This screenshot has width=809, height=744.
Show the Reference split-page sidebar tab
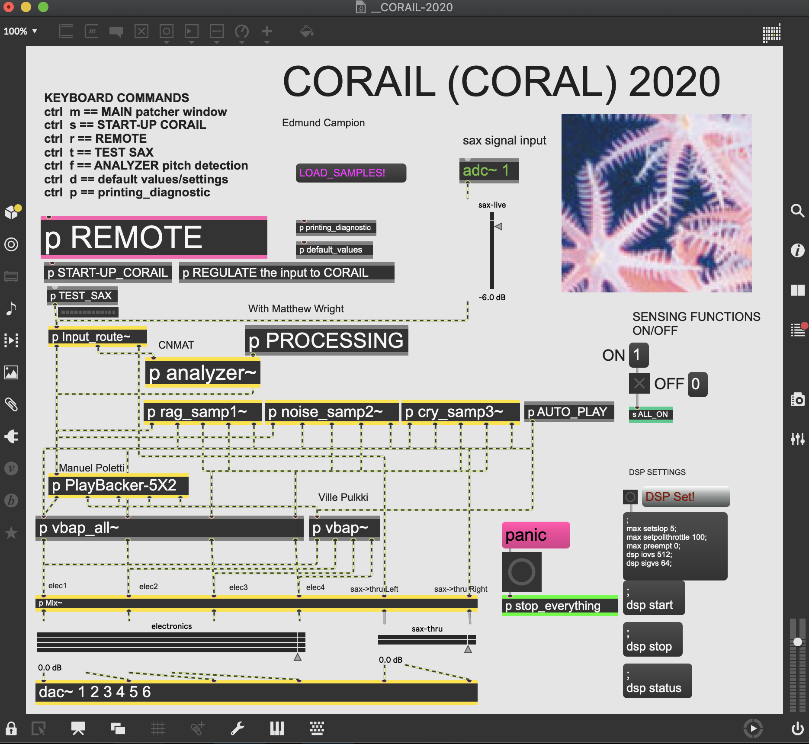tap(797, 290)
